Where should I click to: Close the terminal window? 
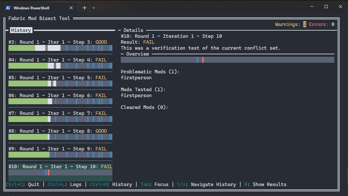pos(341,7)
